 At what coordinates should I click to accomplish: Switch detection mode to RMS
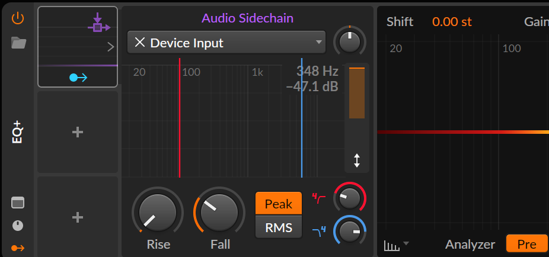tap(279, 227)
